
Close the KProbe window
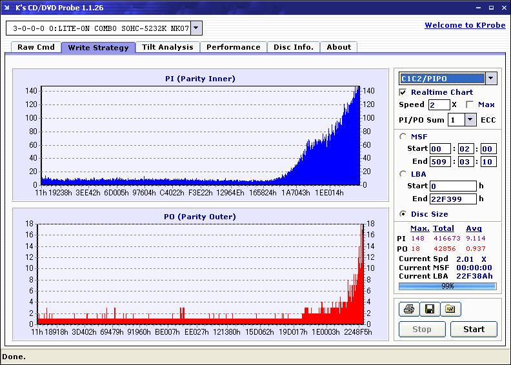(504, 8)
